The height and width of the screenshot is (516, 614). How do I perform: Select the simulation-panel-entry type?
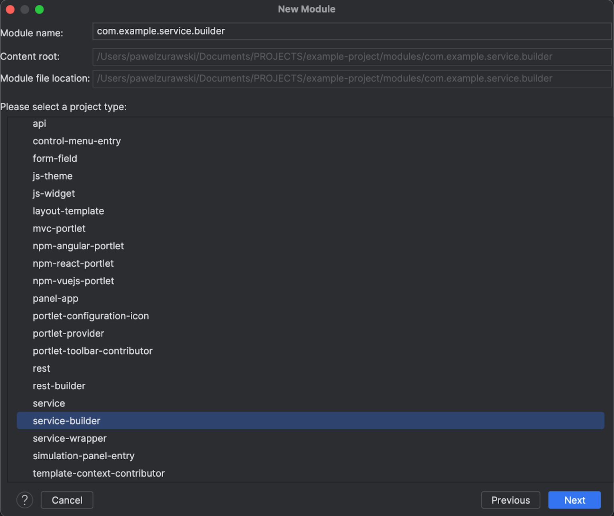[x=84, y=456]
